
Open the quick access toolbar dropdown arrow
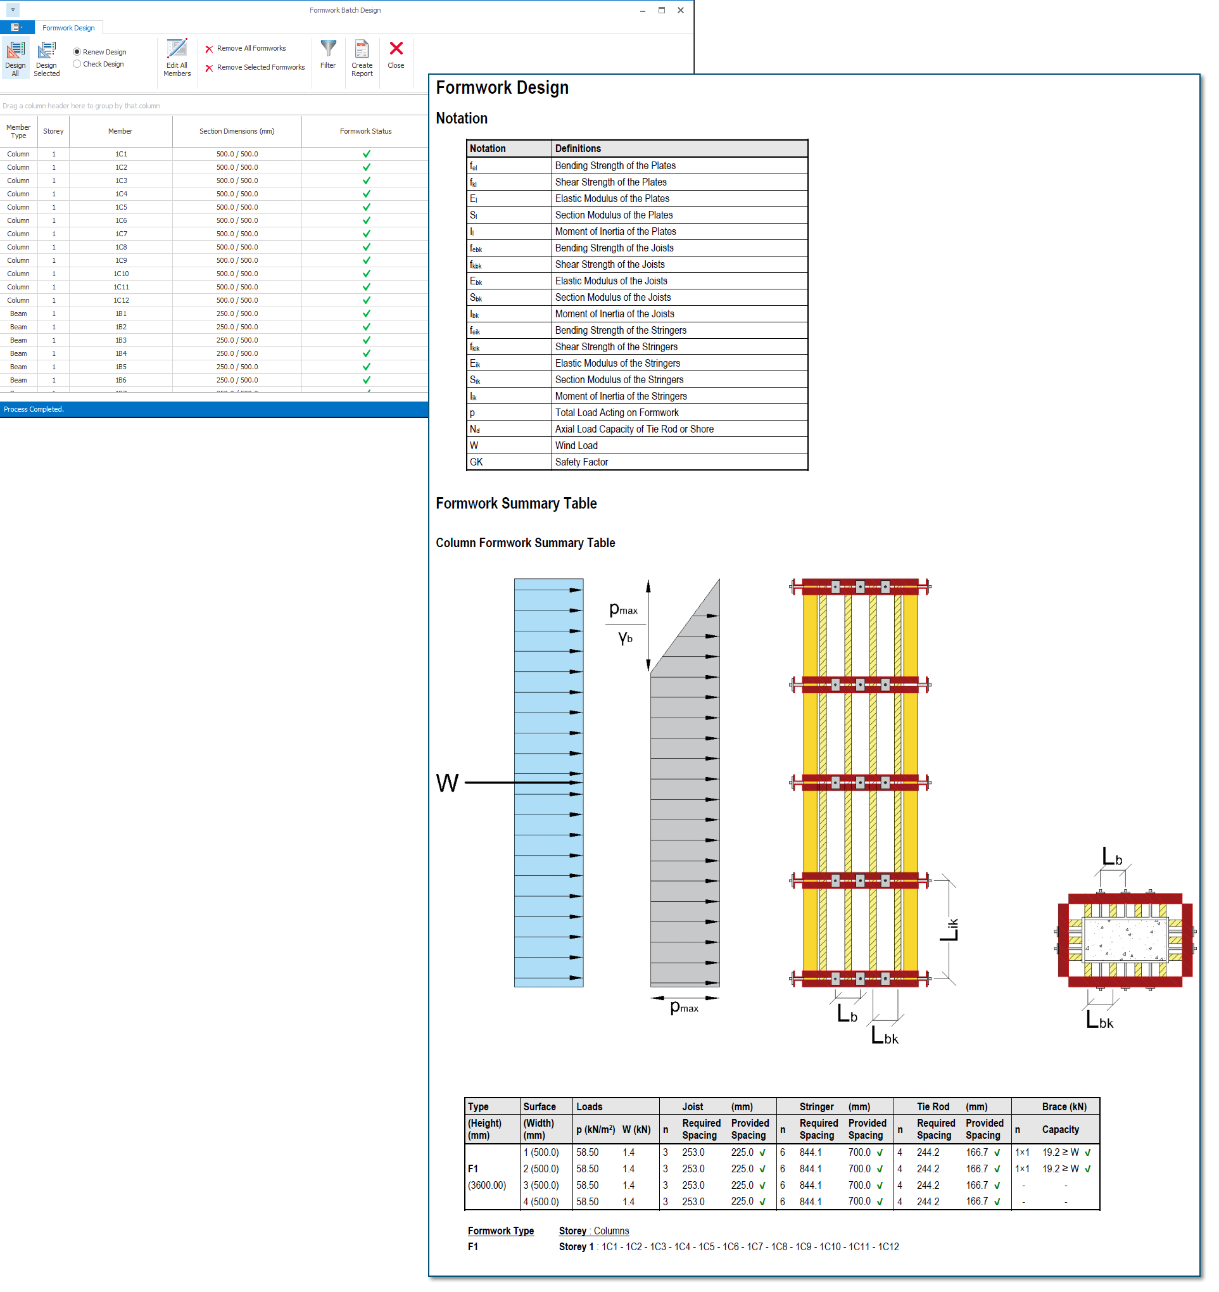(x=13, y=9)
